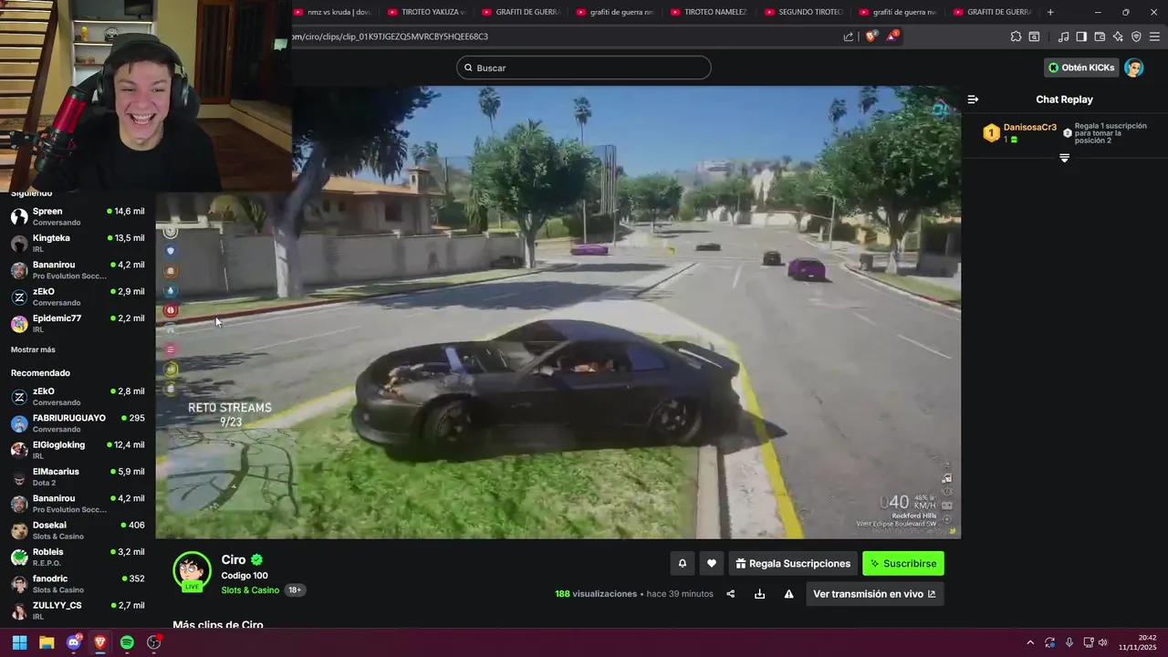
Task: Open the browser hamburger main menu
Action: point(1154,36)
